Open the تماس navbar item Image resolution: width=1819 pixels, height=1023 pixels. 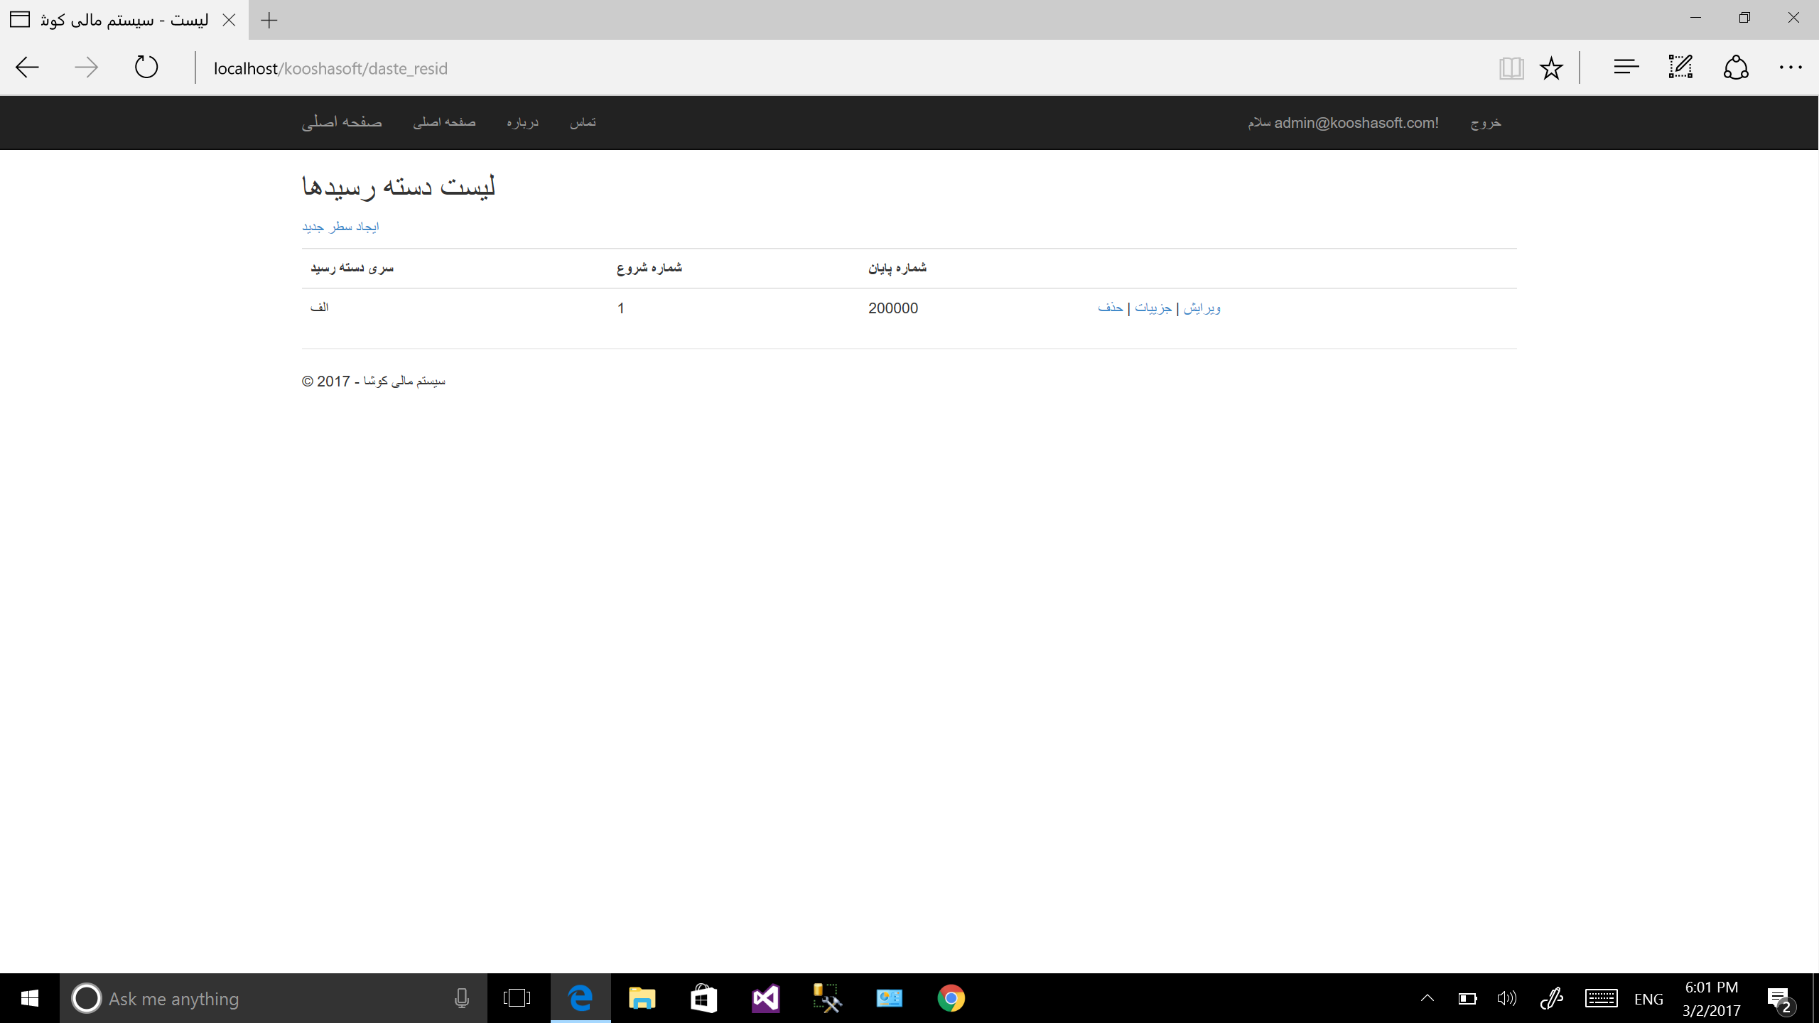pyautogui.click(x=583, y=122)
